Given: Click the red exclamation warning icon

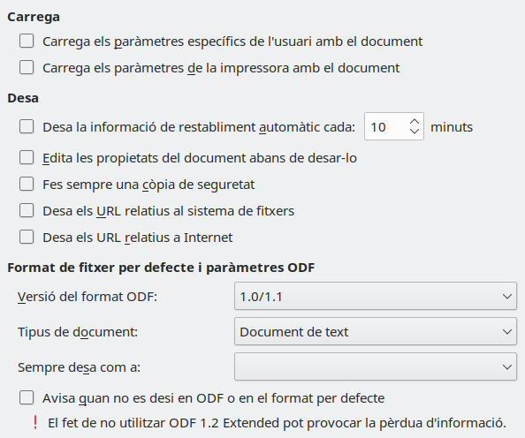Looking at the screenshot, I should (35, 423).
